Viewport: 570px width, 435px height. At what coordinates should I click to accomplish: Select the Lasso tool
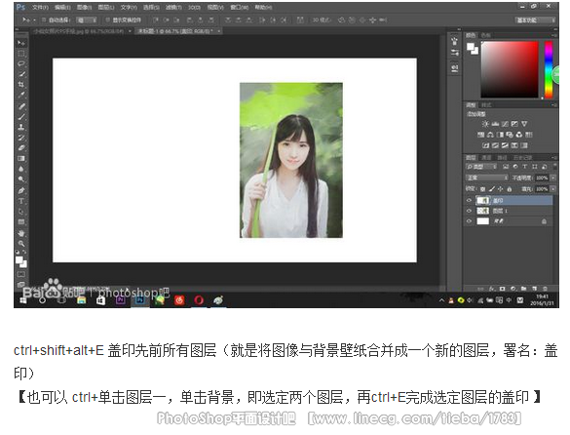(x=21, y=63)
